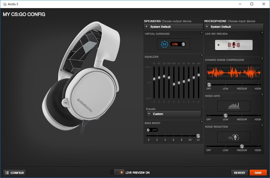Click the 62 Hz equalizer slider handle
This screenshot has width=270, height=178.
tap(159, 78)
